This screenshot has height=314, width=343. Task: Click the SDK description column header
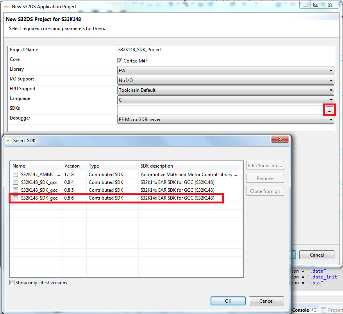(190, 166)
